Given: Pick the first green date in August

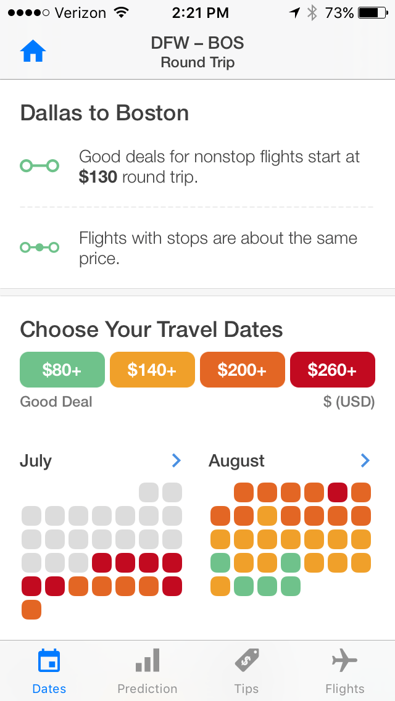Looking at the screenshot, I should pos(220,563).
